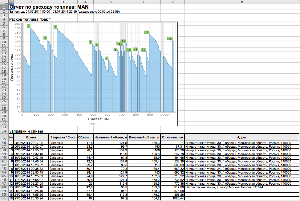Screen dimensions: 300x201
Task: Select the final volume cell "190,8"
Action: 144,154
